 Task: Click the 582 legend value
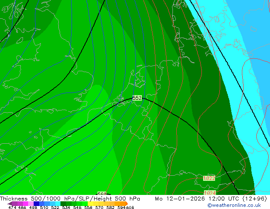[x=110, y=207]
